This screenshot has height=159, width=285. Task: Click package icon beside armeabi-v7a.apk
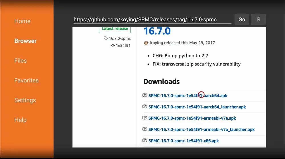(145, 118)
